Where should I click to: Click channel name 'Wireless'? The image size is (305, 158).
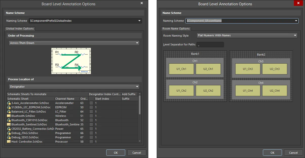click(61, 116)
